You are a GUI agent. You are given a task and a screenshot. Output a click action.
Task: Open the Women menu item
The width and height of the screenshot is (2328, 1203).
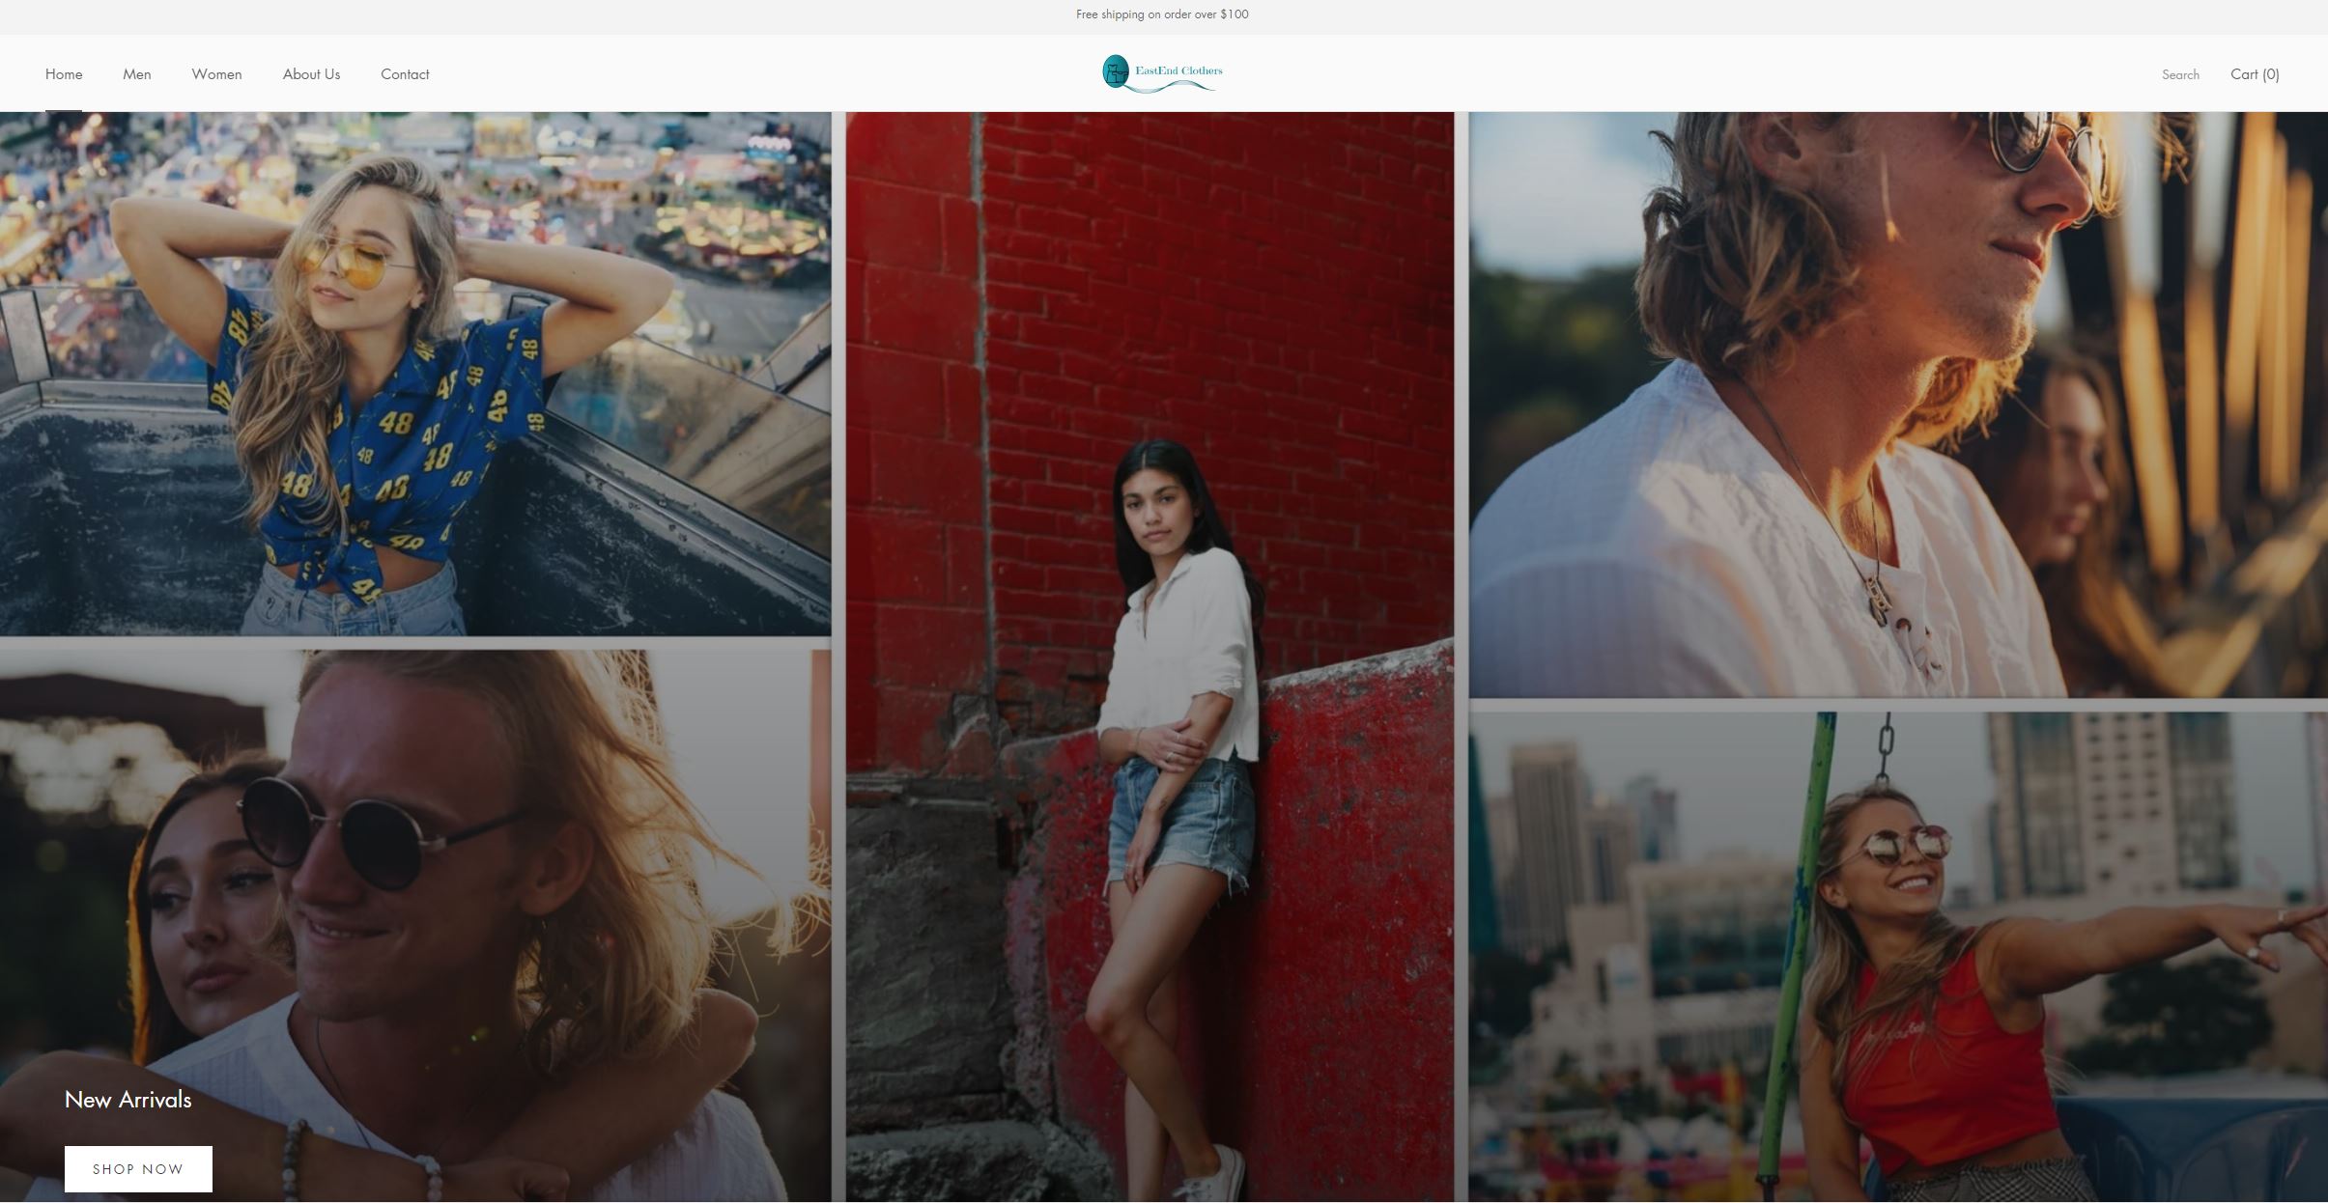click(x=216, y=74)
